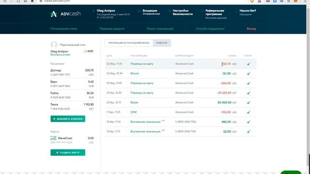Click the avatar beside Персональный счет
Screen dimensions: 310x174
click(x=54, y=44)
